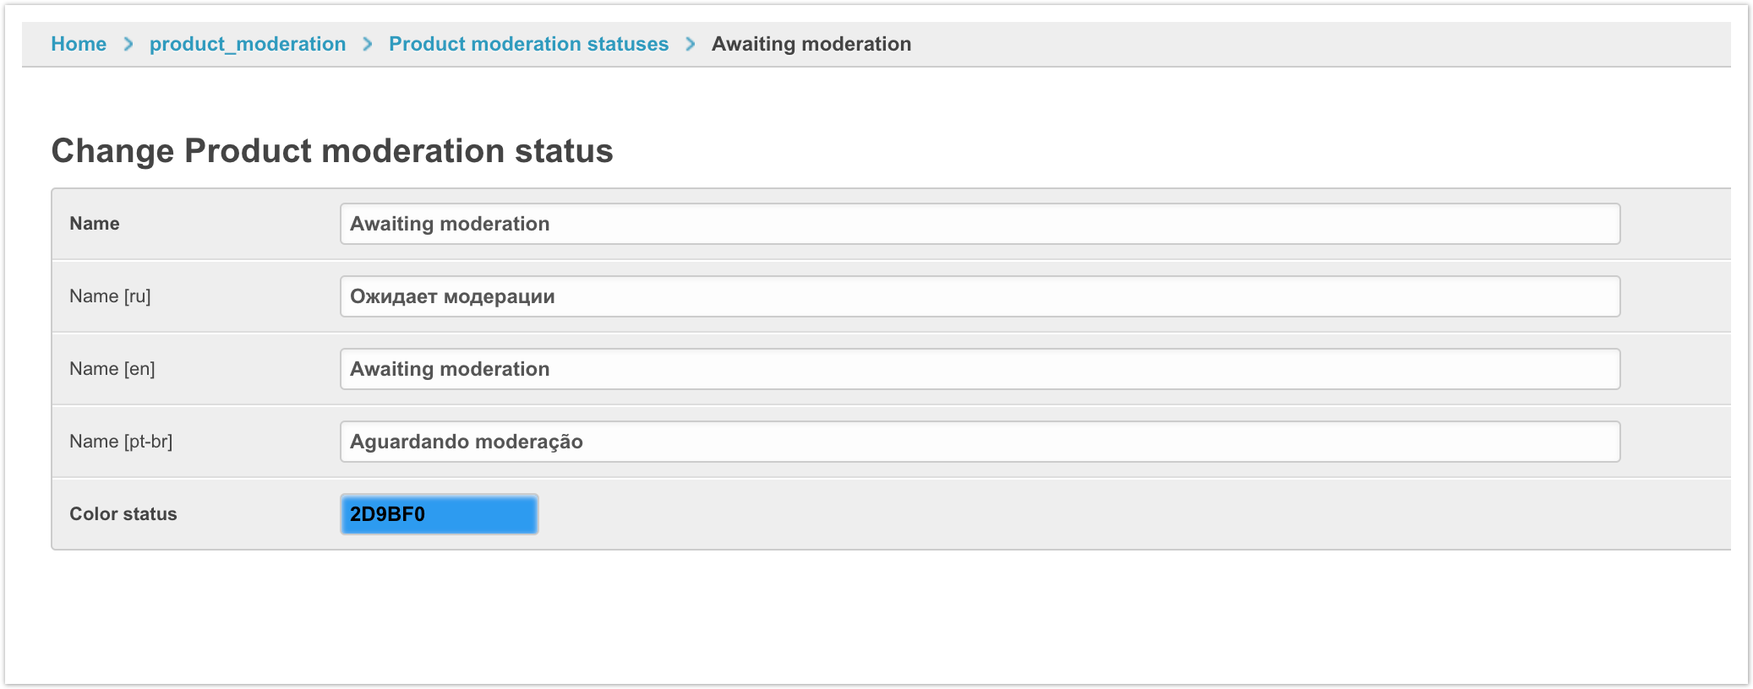
Task: Click the first breadcrumb chevron after Home
Action: [128, 44]
